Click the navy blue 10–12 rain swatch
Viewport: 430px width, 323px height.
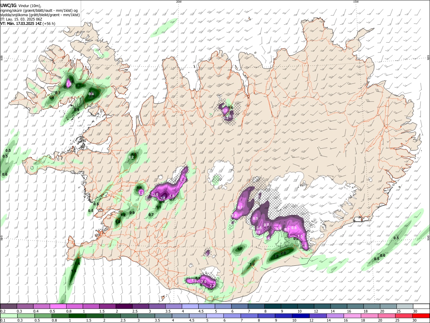[x=300, y=316]
